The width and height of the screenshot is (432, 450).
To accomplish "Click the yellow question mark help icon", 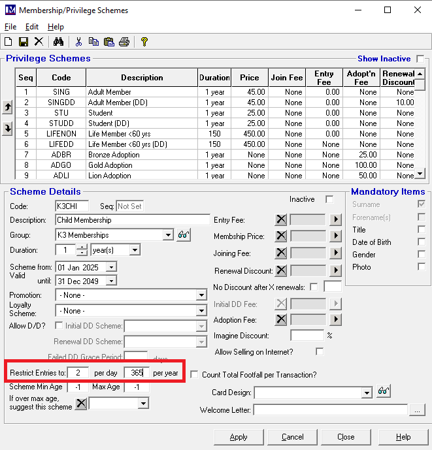I will pos(144,42).
